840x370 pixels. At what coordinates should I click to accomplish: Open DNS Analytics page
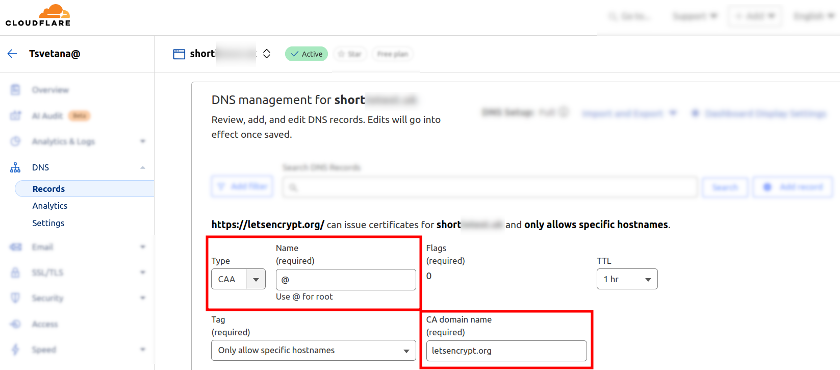point(50,206)
